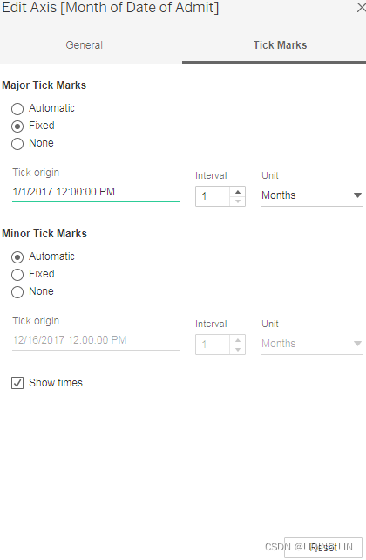Decrease Major Interval with down arrow

pos(238,201)
